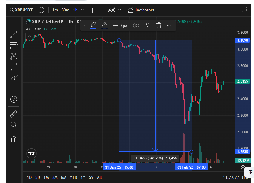The width and height of the screenshot is (254, 183).
Task: Open the Indicators panel
Action: (141, 10)
